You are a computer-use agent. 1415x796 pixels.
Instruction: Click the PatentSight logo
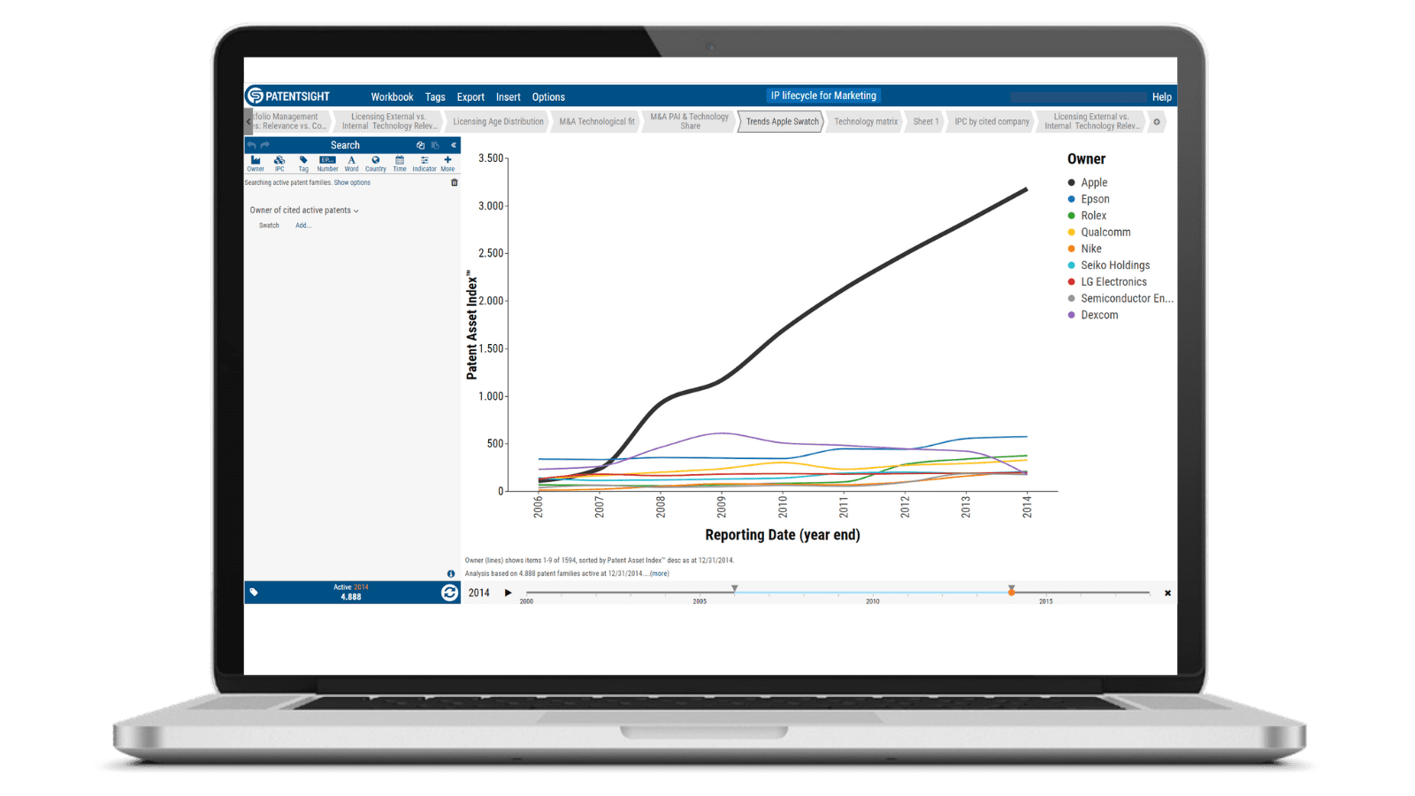288,96
